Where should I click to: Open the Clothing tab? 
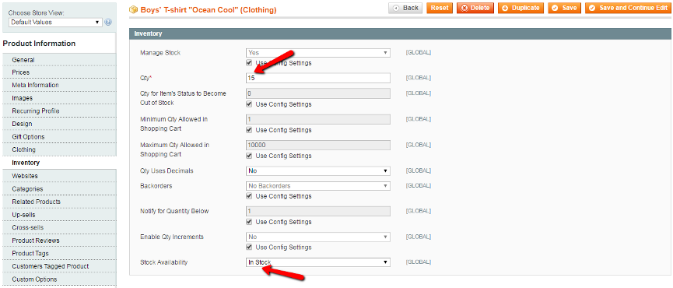[59, 149]
